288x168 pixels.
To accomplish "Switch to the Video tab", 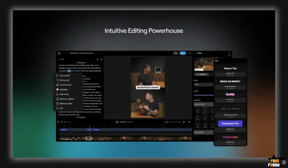I will point(199,53).
